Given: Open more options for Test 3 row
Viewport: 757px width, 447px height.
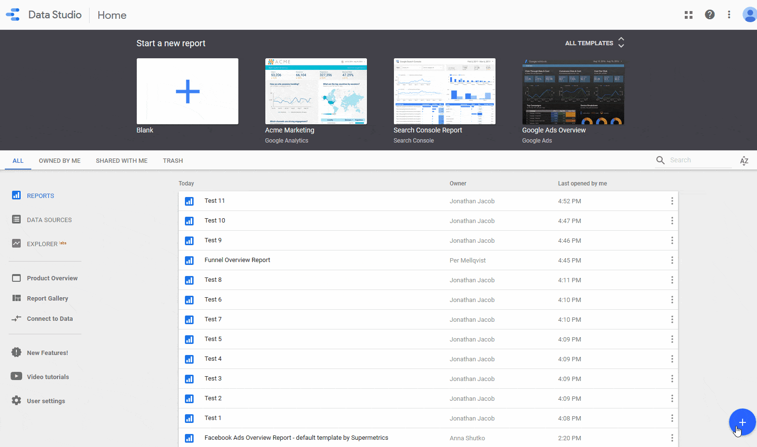Looking at the screenshot, I should (672, 379).
